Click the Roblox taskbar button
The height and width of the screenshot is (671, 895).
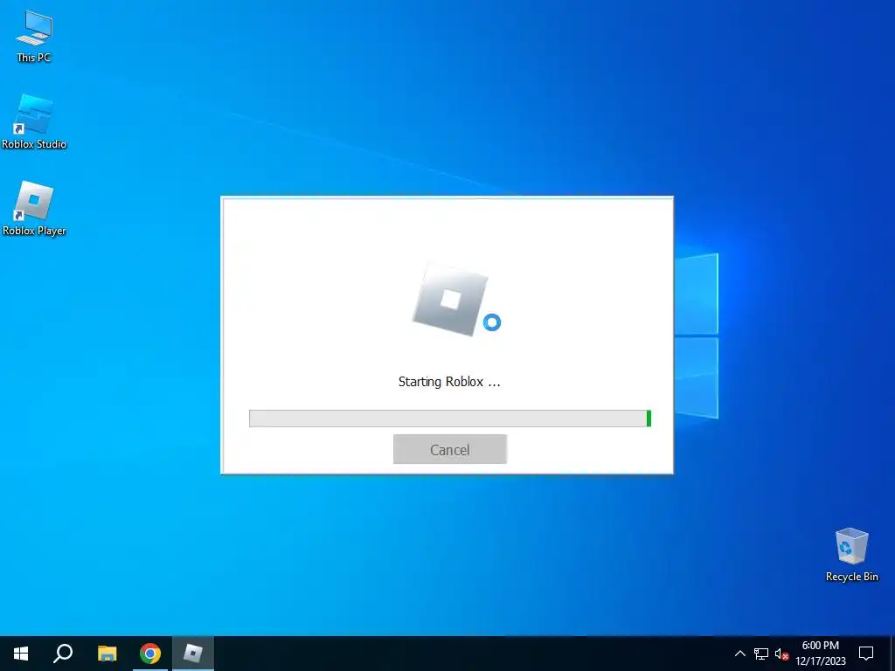[x=193, y=654]
